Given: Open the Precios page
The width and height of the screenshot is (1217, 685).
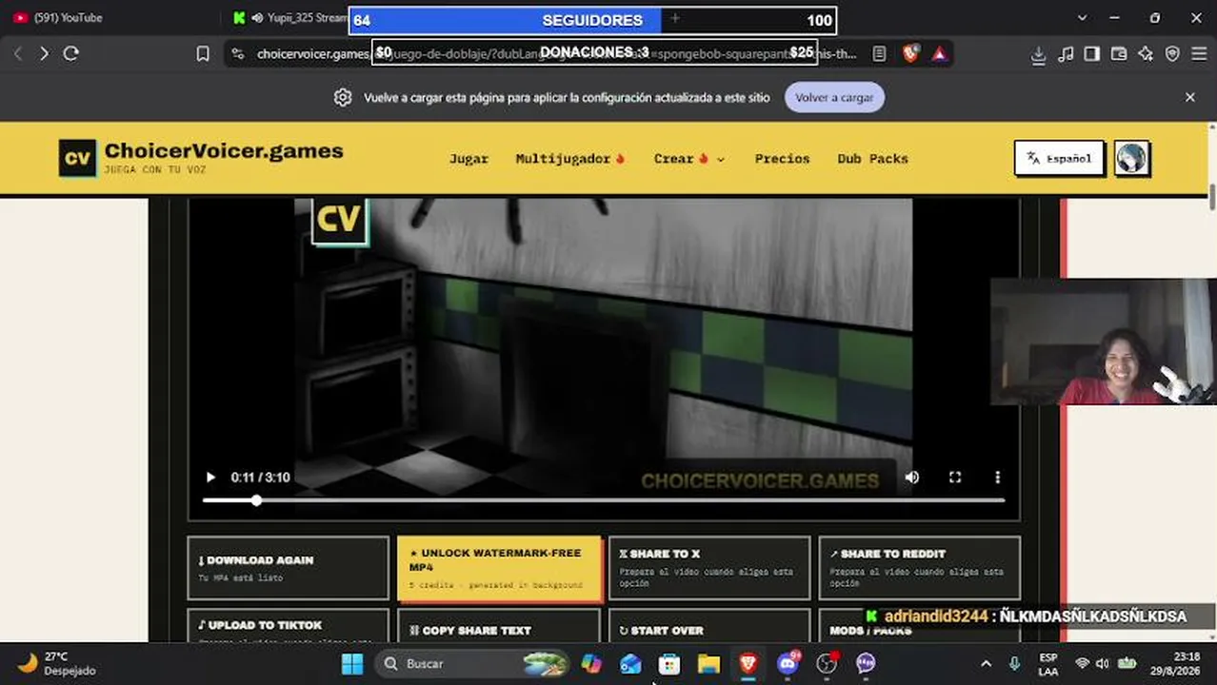Looking at the screenshot, I should 782,159.
